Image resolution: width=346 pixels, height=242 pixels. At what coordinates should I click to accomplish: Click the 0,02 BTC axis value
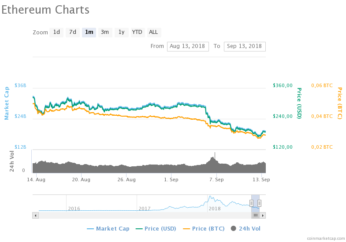[x=322, y=147]
